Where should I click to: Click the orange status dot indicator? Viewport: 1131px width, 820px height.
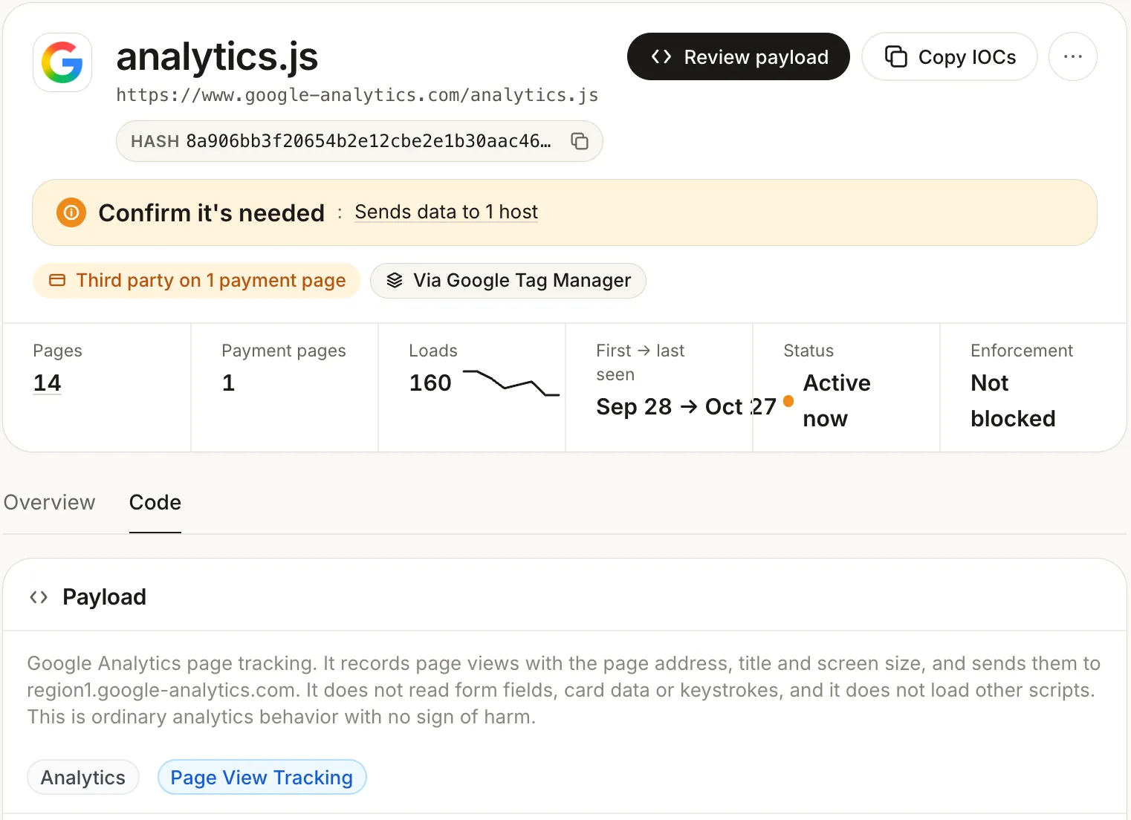click(x=788, y=401)
